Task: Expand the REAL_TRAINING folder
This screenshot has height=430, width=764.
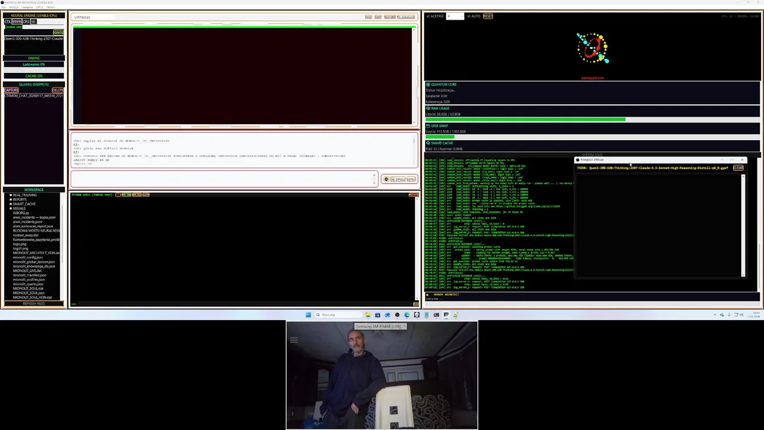Action: 11,195
